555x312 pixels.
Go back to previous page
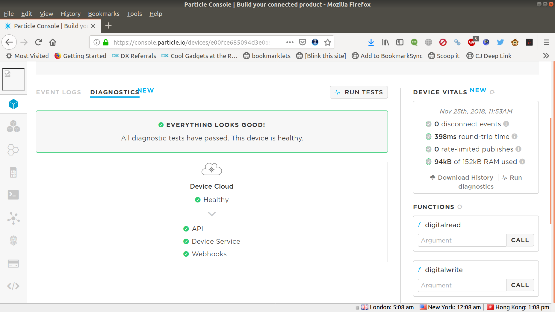[x=9, y=42]
